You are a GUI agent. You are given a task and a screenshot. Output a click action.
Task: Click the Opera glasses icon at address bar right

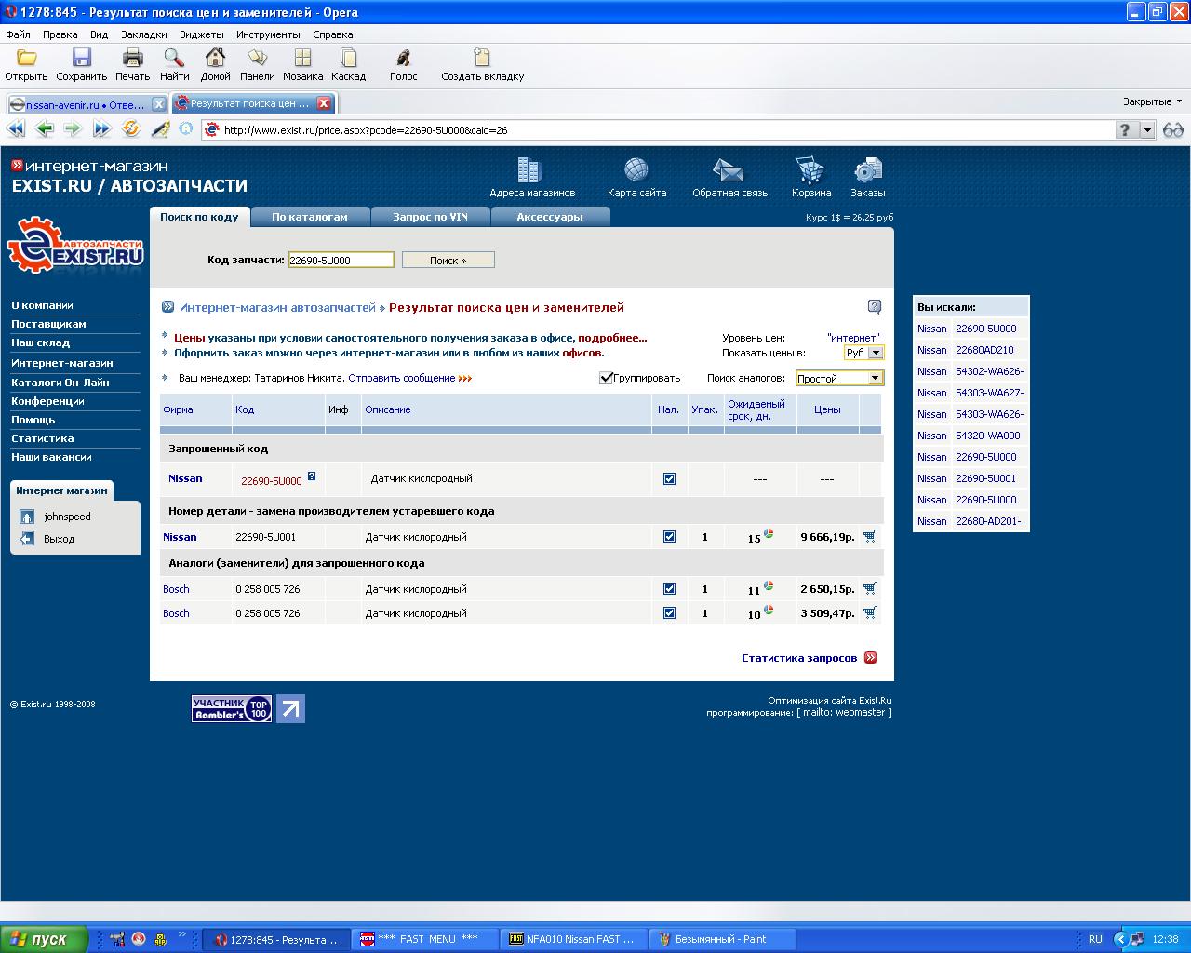coord(1172,129)
